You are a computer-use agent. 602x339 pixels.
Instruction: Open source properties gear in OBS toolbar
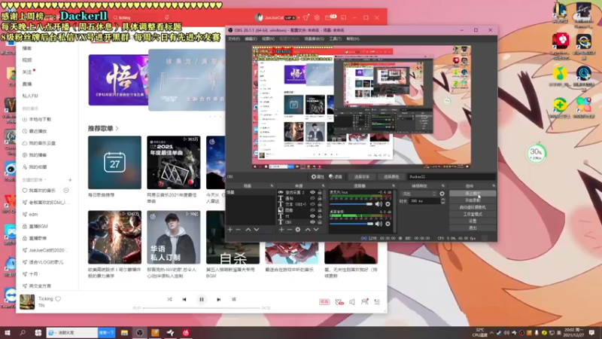click(318, 177)
